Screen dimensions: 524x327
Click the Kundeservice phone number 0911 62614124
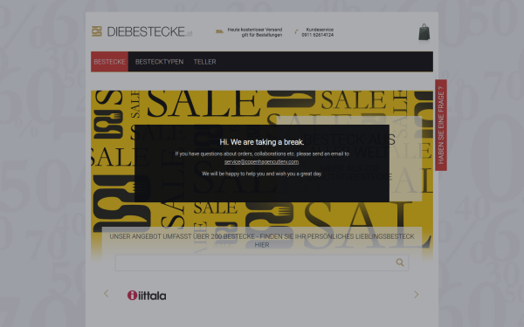318,35
